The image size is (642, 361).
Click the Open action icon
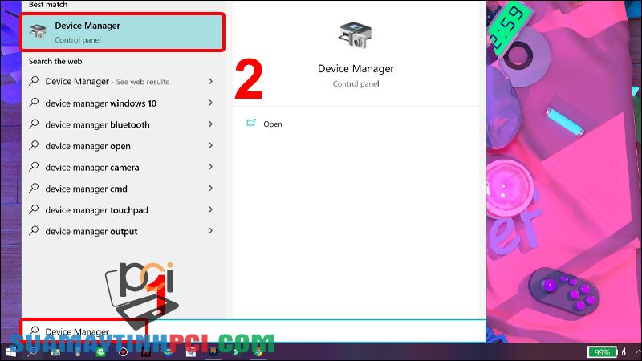251,123
